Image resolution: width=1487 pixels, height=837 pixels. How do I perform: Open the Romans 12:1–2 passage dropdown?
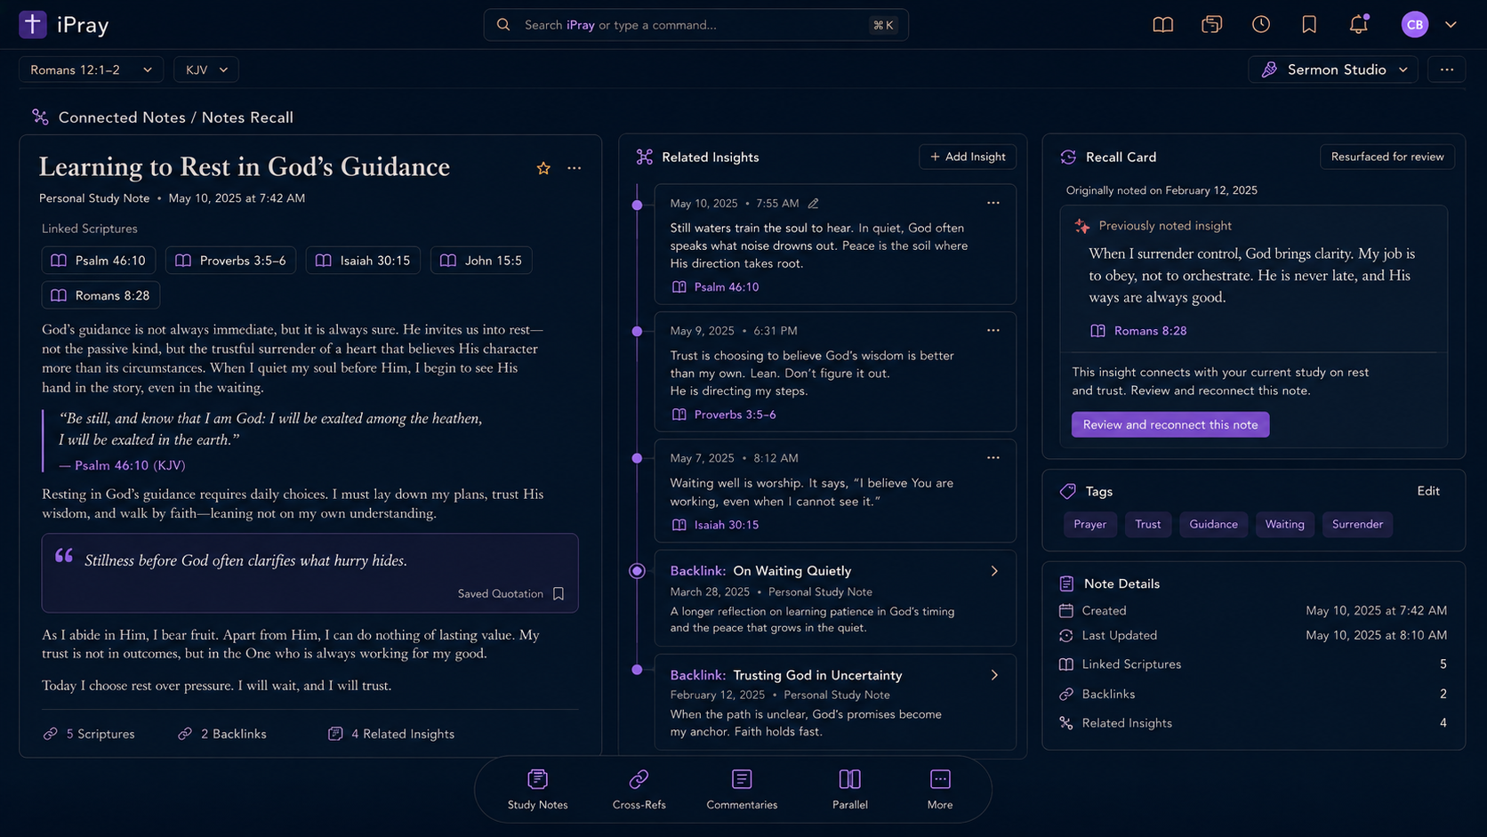[x=91, y=69]
